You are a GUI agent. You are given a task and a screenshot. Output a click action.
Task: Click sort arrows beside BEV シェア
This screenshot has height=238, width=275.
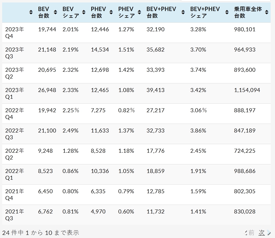coord(83,12)
